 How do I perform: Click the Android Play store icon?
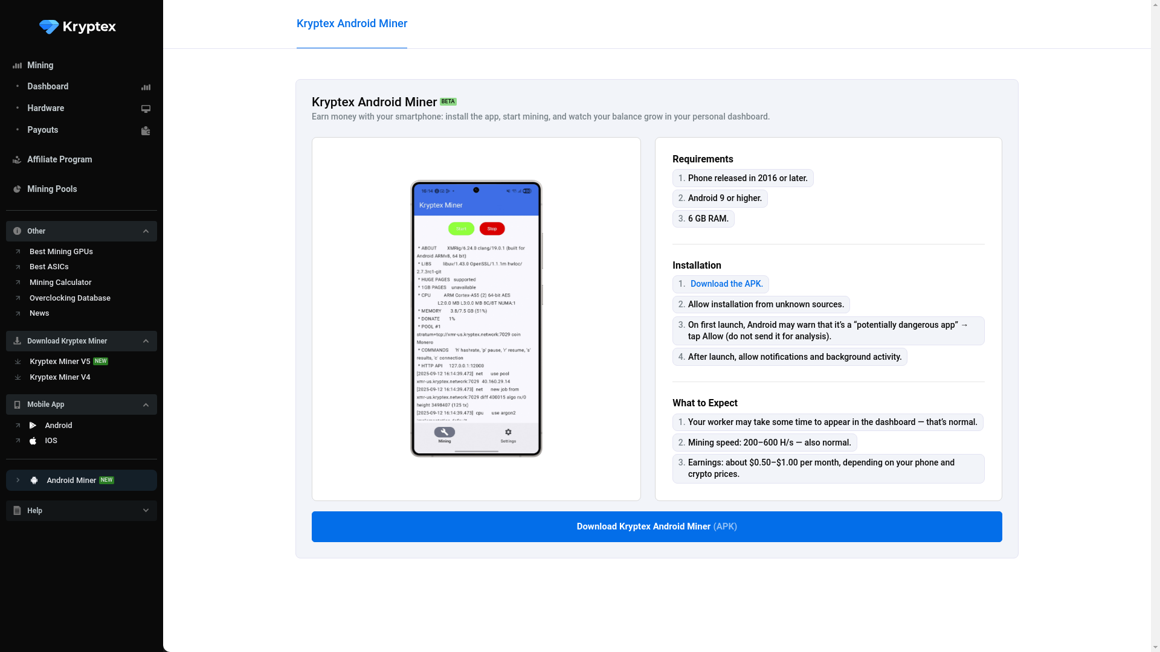[x=33, y=426]
